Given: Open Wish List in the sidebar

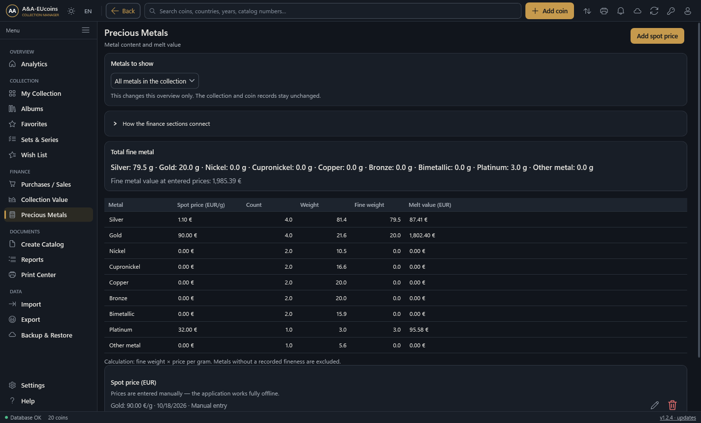Looking at the screenshot, I should [48, 155].
